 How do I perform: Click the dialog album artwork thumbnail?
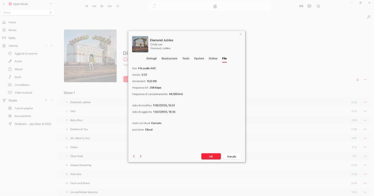point(140,44)
